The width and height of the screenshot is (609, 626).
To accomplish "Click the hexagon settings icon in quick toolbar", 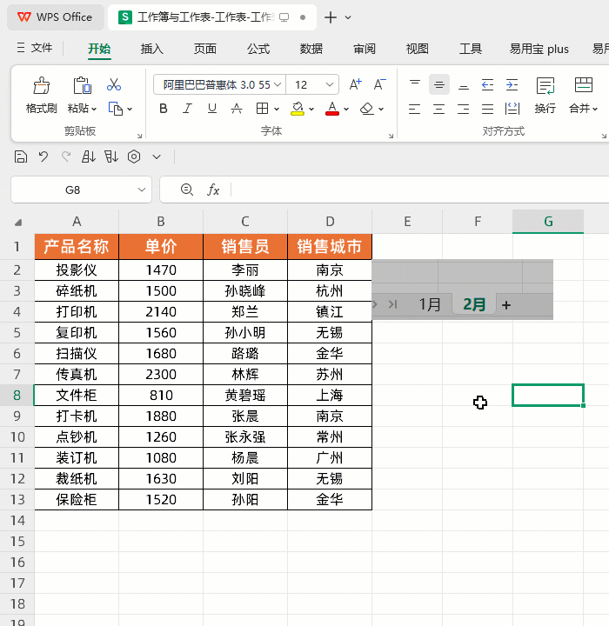I will pyautogui.click(x=134, y=156).
